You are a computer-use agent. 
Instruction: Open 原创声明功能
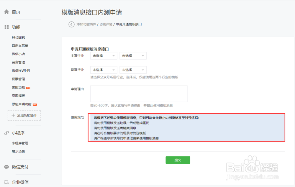[22, 104]
